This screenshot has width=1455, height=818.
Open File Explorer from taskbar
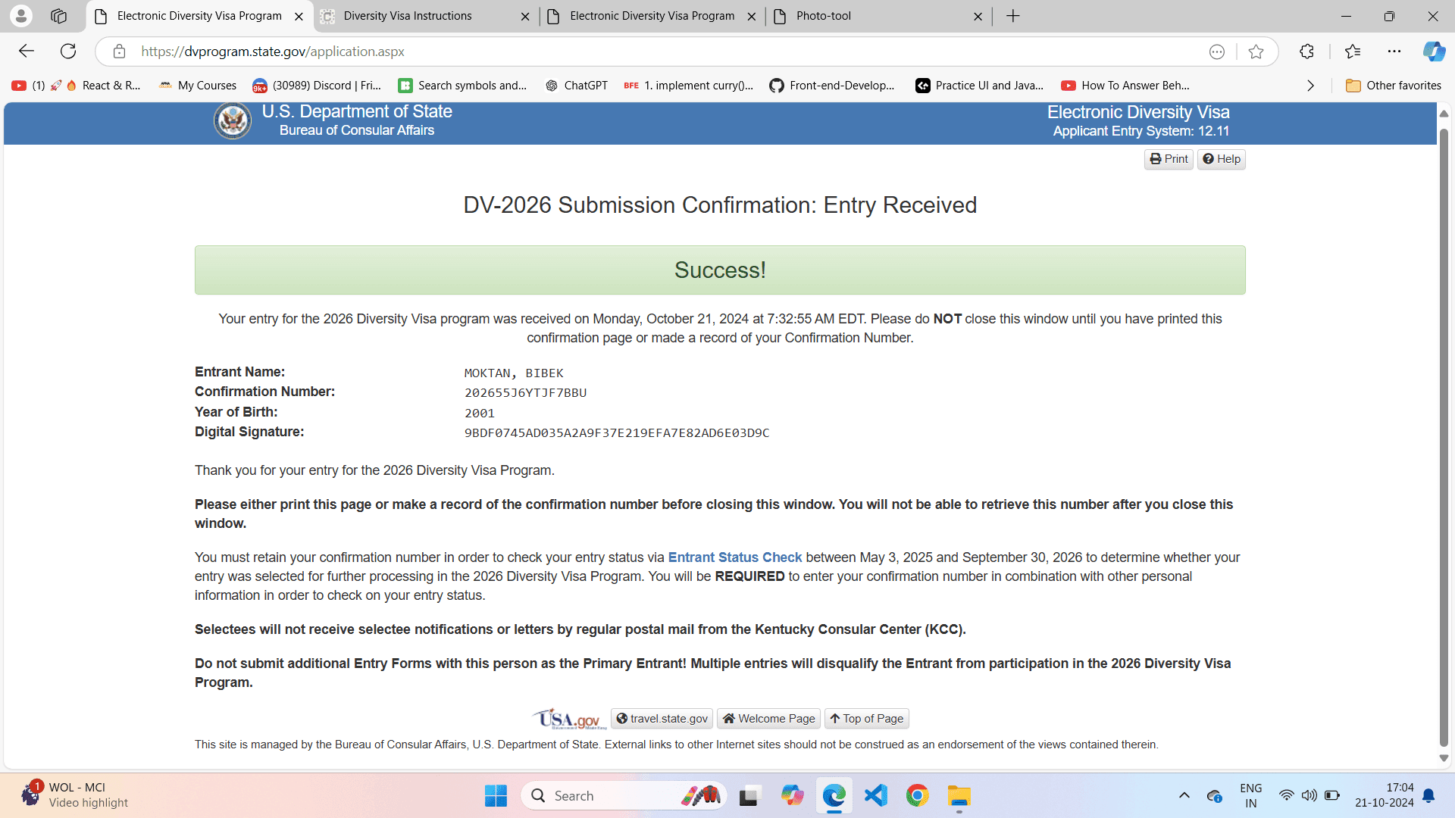tap(959, 795)
